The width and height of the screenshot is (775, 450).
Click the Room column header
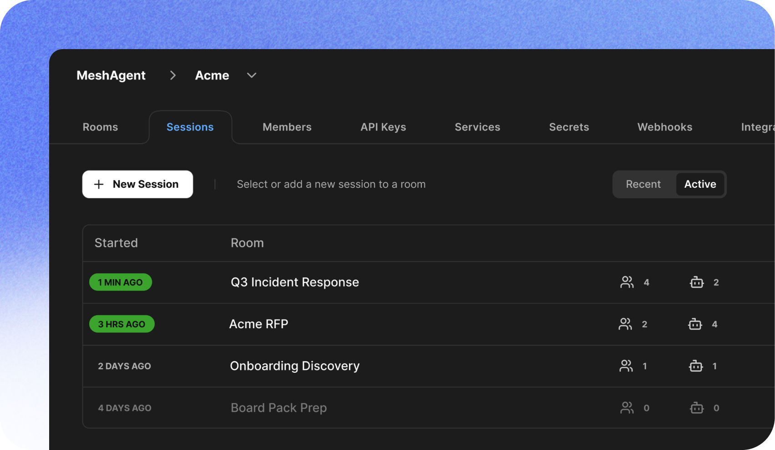click(x=247, y=243)
